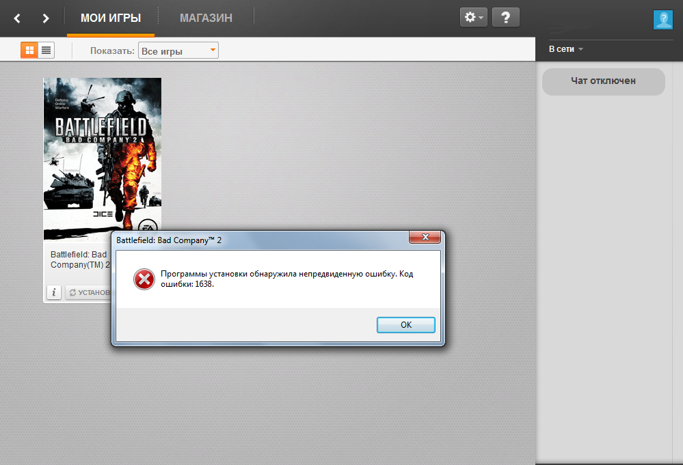Switch to grid view

tap(29, 51)
